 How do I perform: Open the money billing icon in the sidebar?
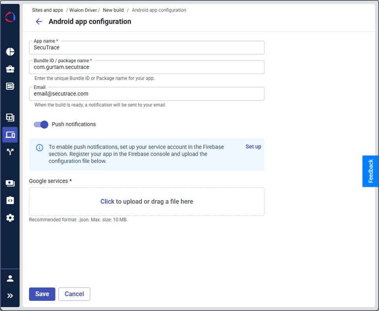10,183
